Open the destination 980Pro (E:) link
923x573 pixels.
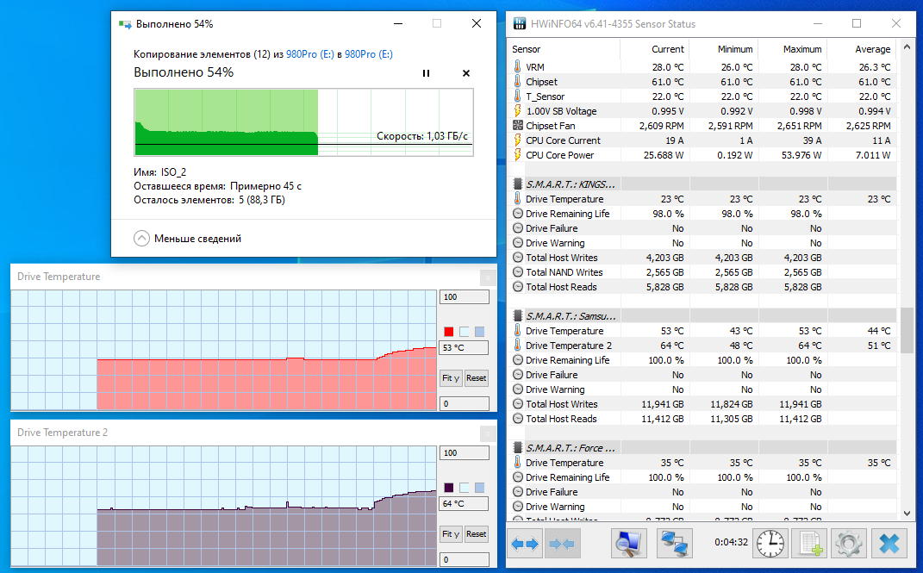click(x=369, y=54)
